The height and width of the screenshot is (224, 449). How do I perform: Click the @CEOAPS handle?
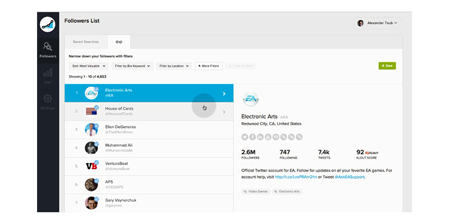114,187
